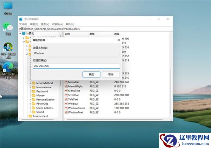
Task: Collapse the Computer root tree node
Action: tap(20, 33)
